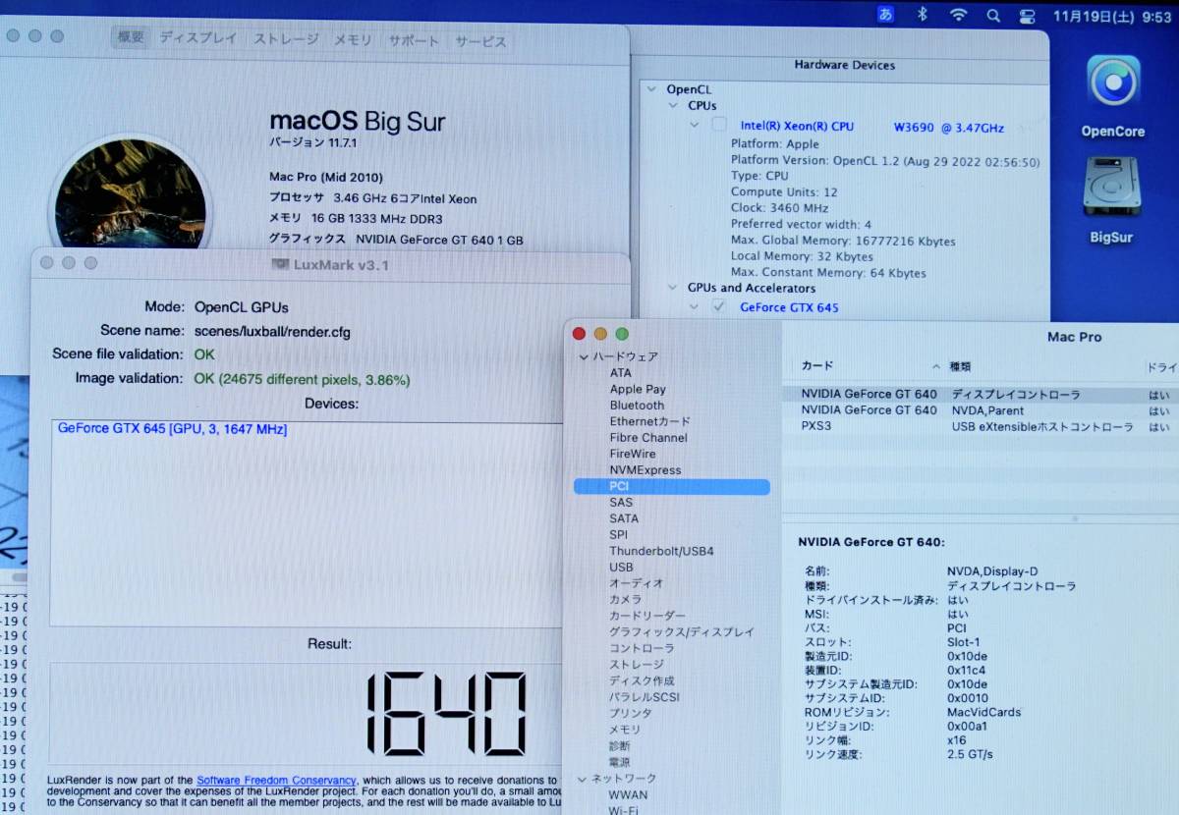The height and width of the screenshot is (815, 1179).
Task: Collapse the CPUs branch
Action: point(672,105)
